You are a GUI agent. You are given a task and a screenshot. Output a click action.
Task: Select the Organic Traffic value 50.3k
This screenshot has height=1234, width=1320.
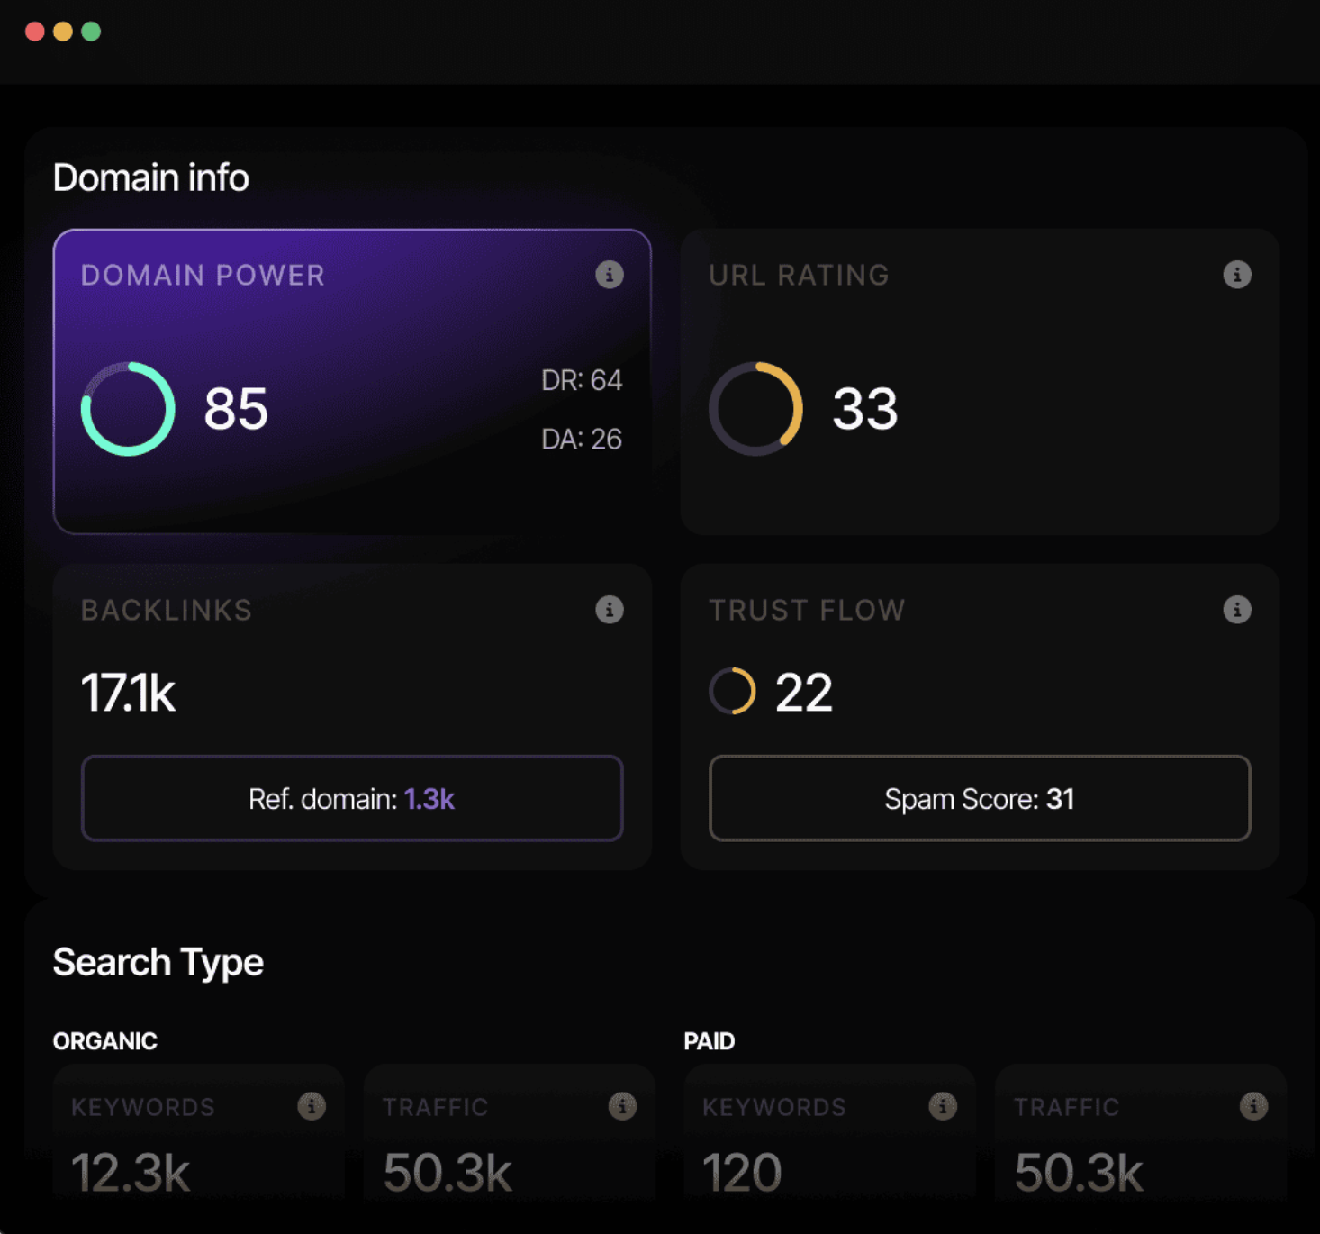pos(448,1173)
